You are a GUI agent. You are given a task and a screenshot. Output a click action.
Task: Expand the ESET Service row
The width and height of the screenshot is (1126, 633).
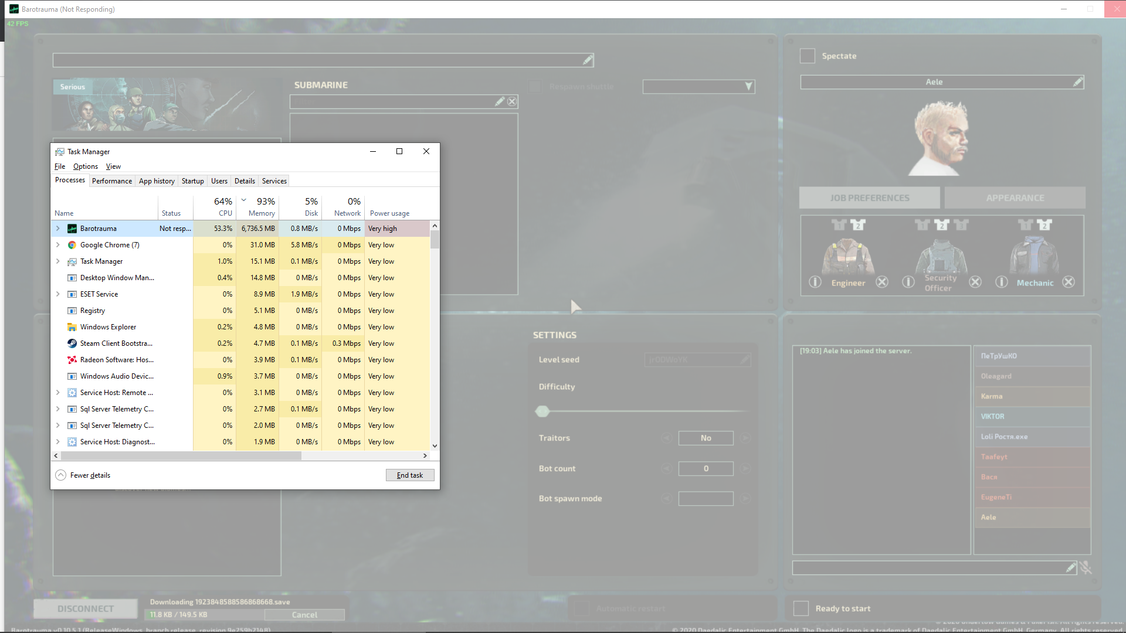(57, 294)
